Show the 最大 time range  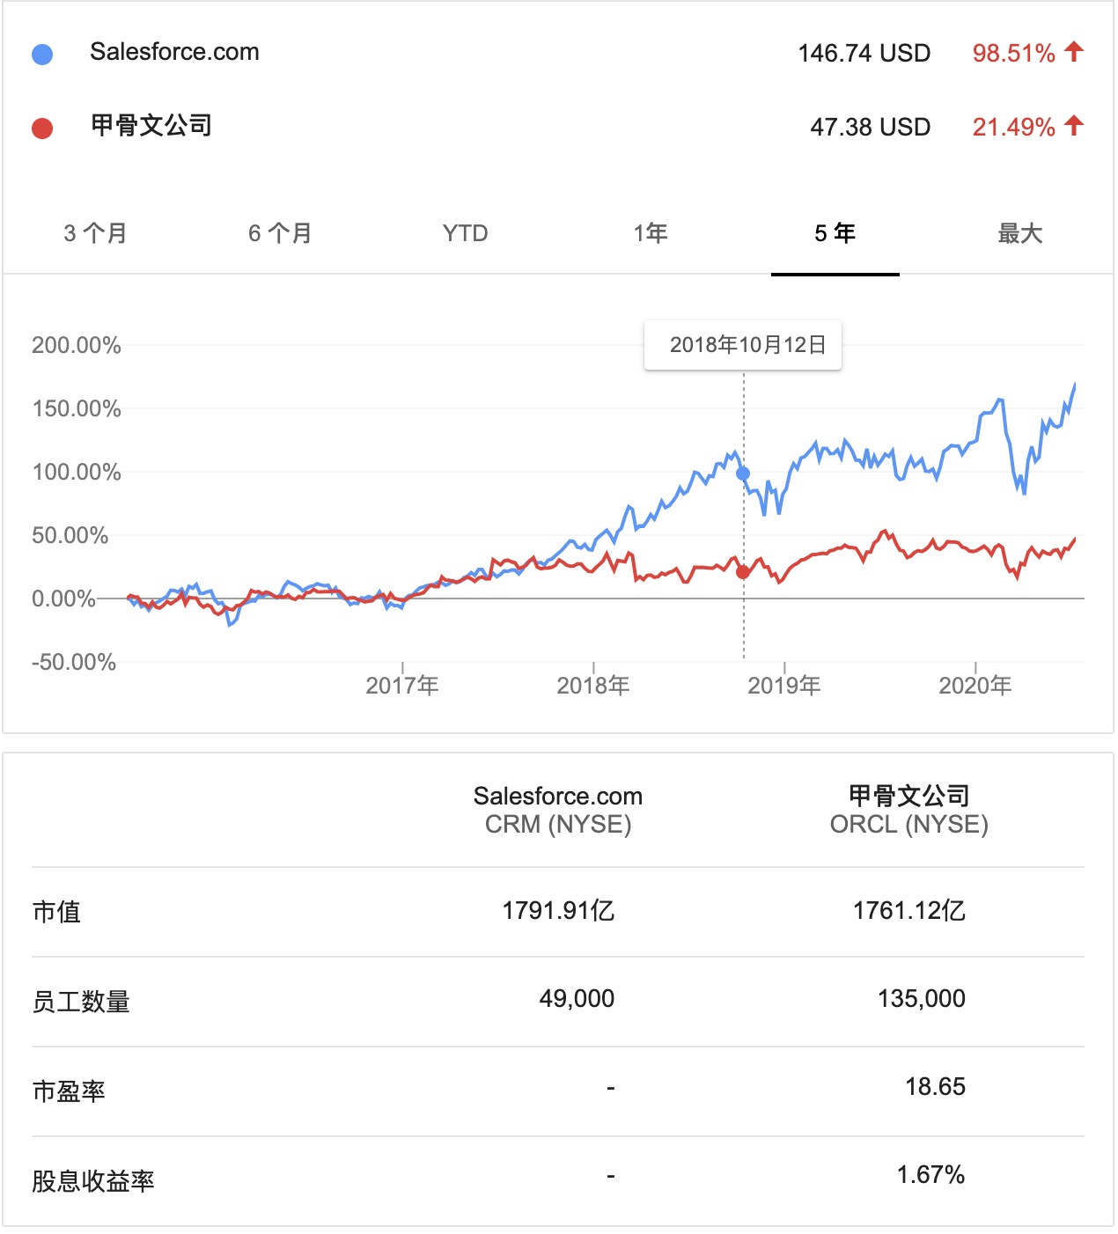pyautogui.click(x=1019, y=233)
